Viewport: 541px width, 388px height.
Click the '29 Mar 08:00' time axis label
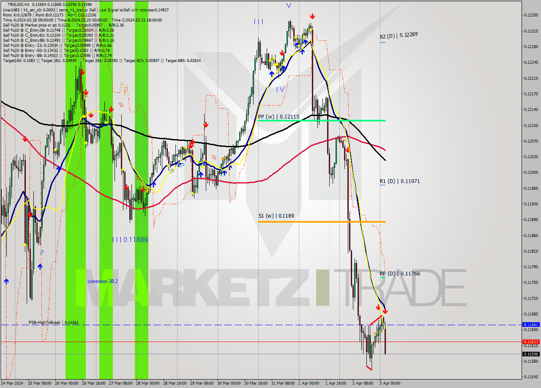202,384
